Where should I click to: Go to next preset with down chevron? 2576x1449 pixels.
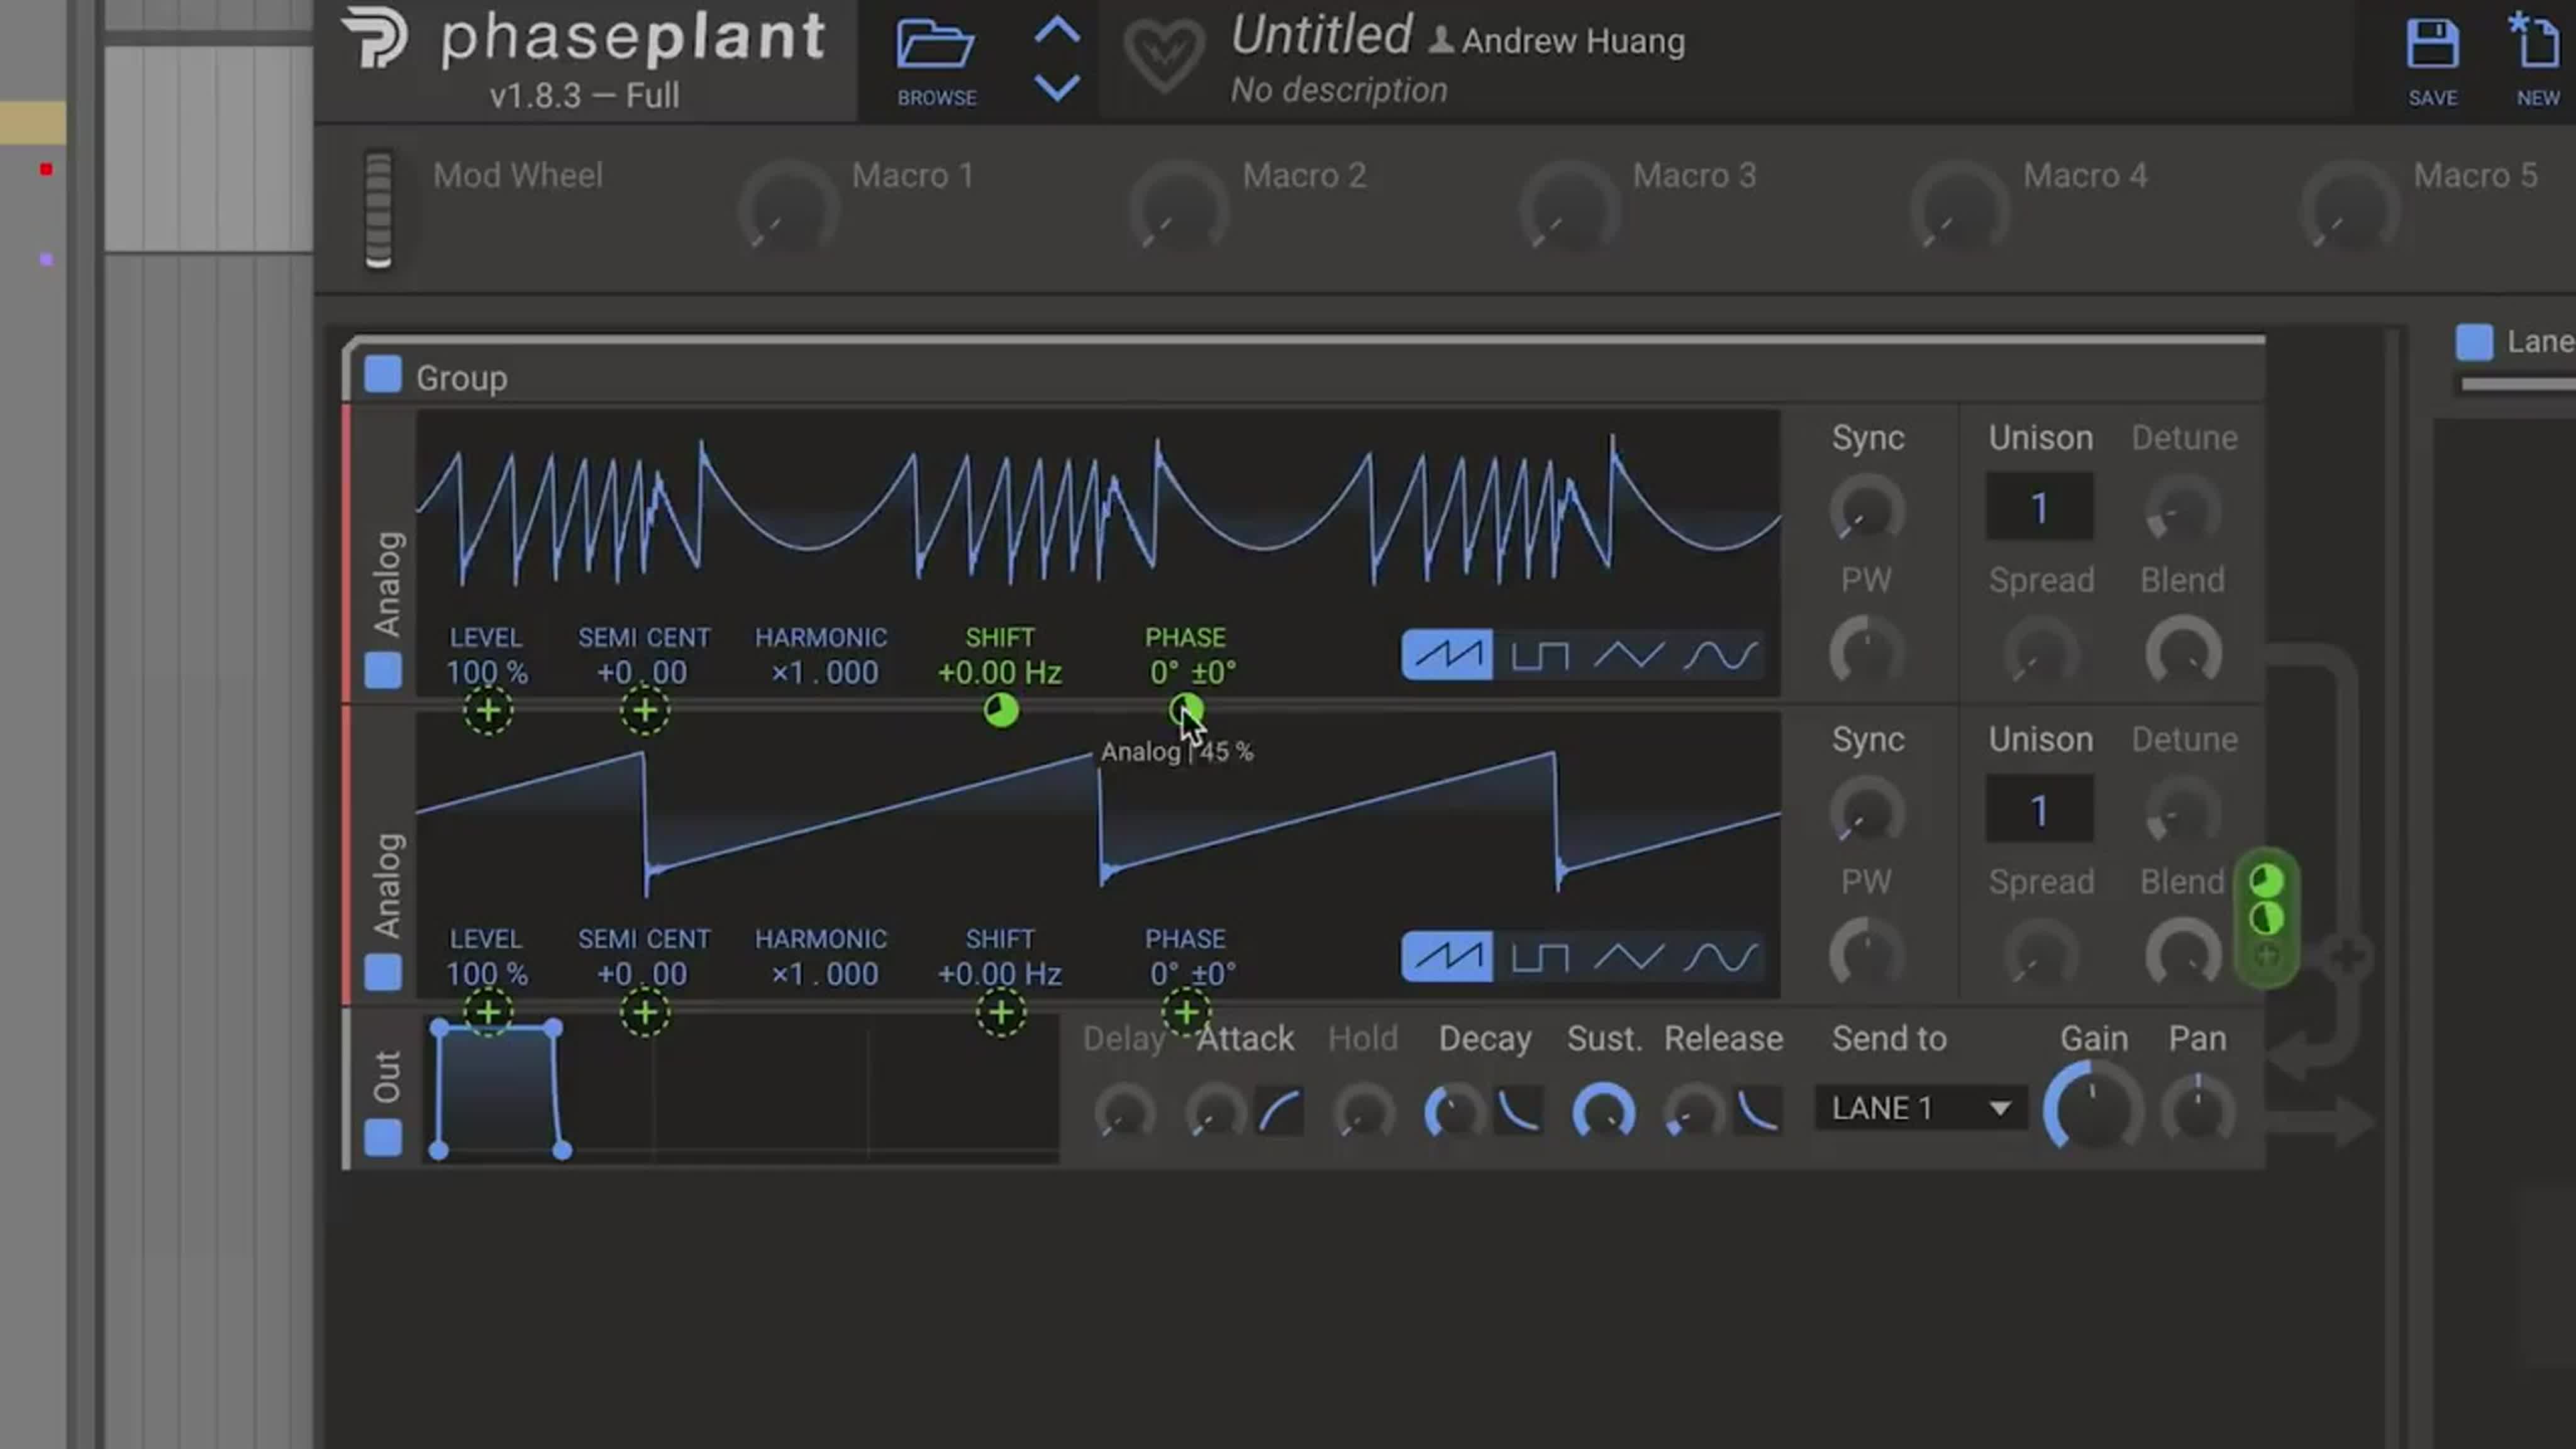pos(1056,88)
